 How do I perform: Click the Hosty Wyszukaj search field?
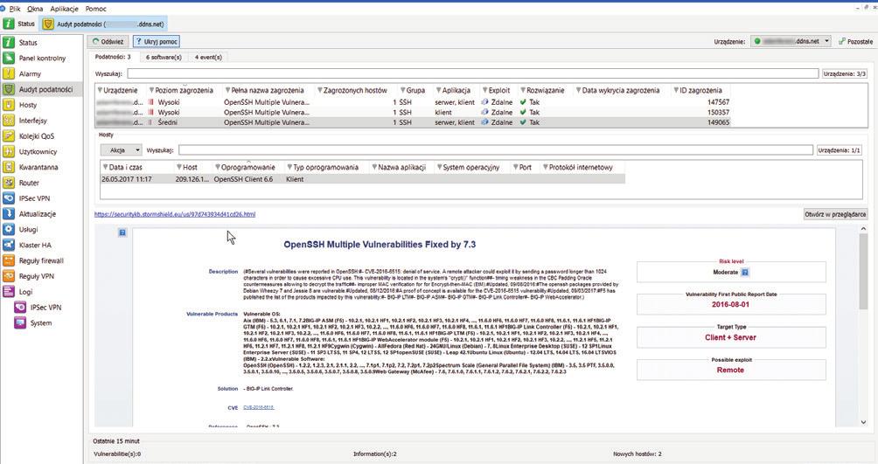tap(496, 150)
